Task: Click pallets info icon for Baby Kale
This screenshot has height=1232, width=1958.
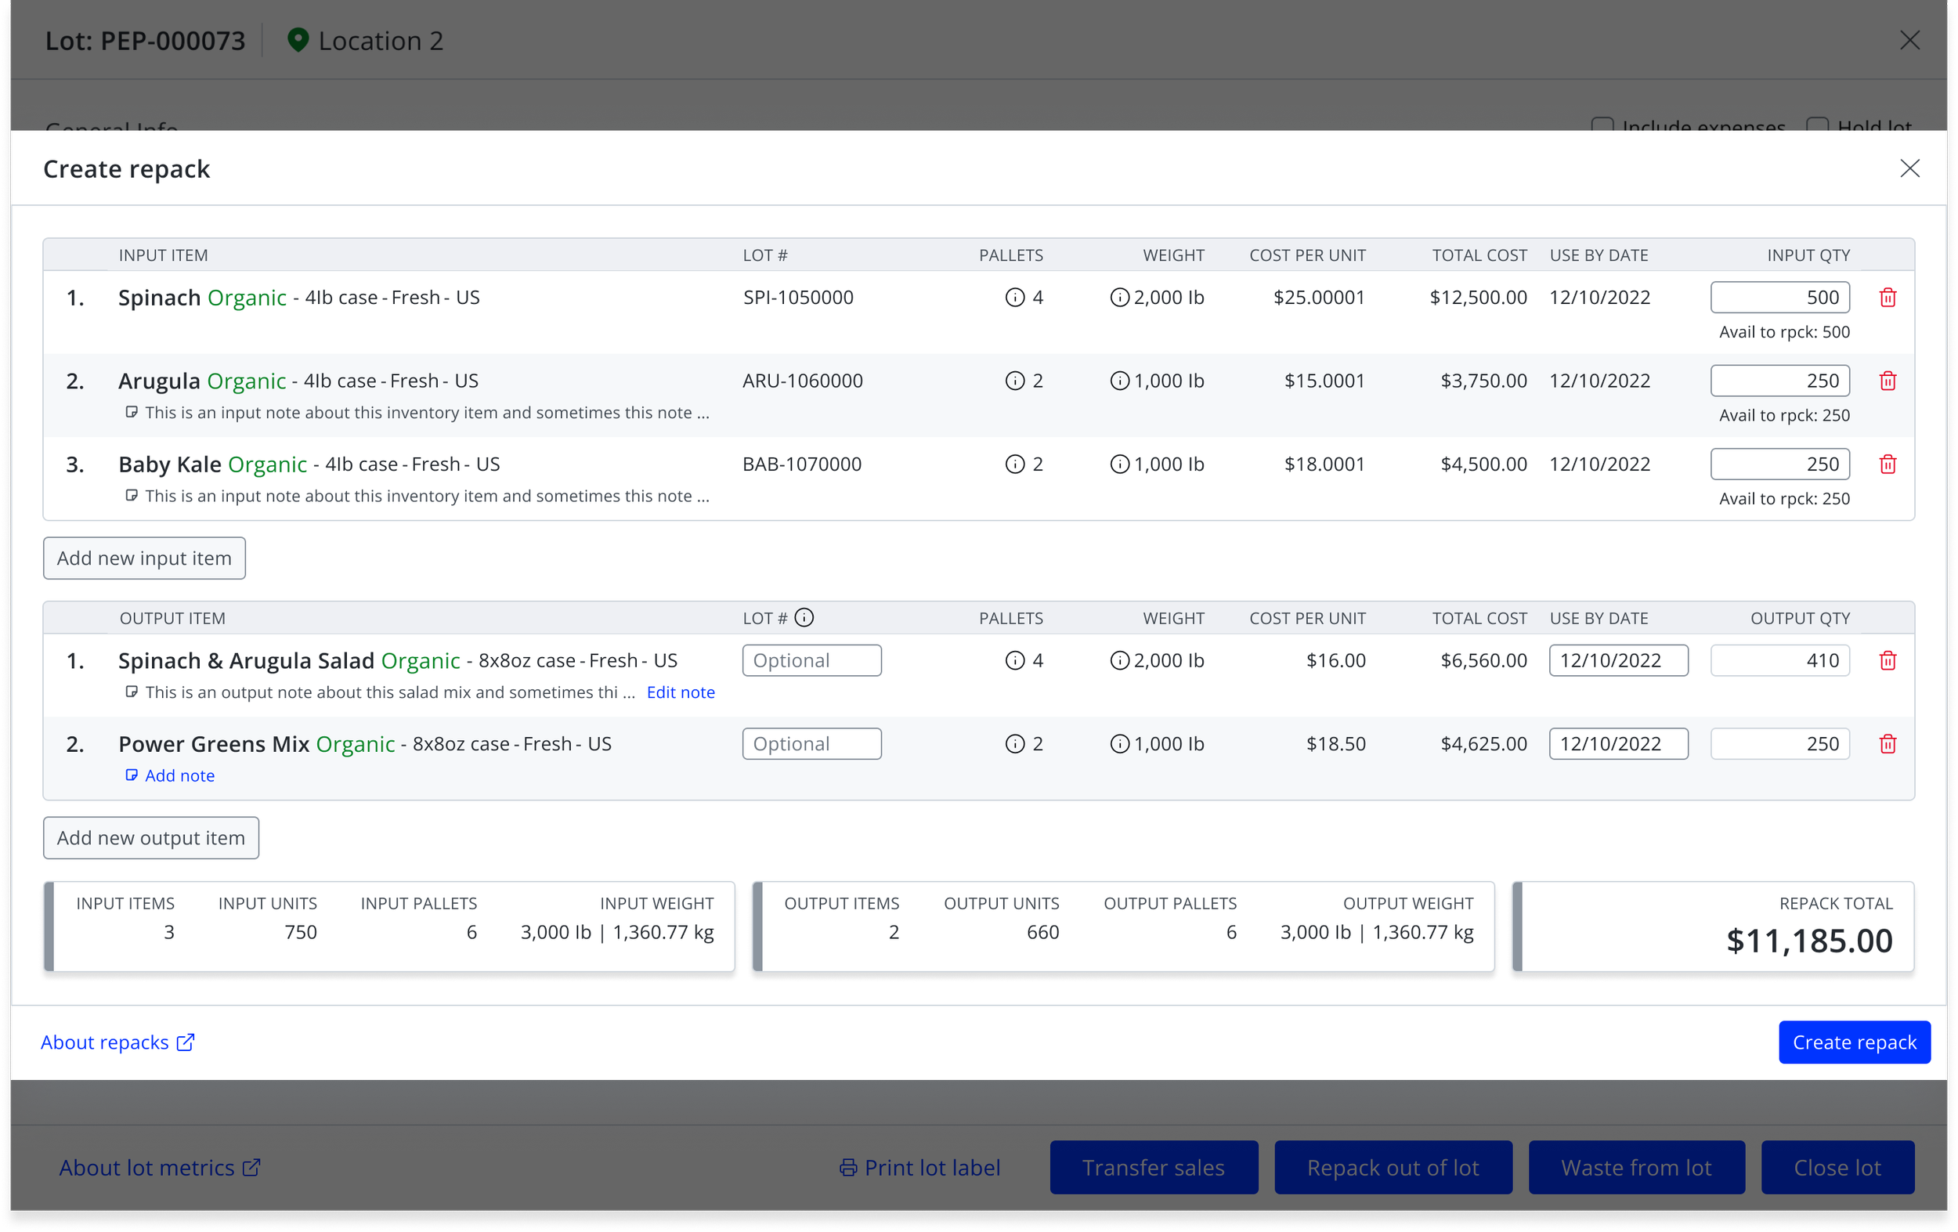Action: (1015, 464)
